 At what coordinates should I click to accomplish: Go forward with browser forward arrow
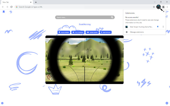pos(7,7)
